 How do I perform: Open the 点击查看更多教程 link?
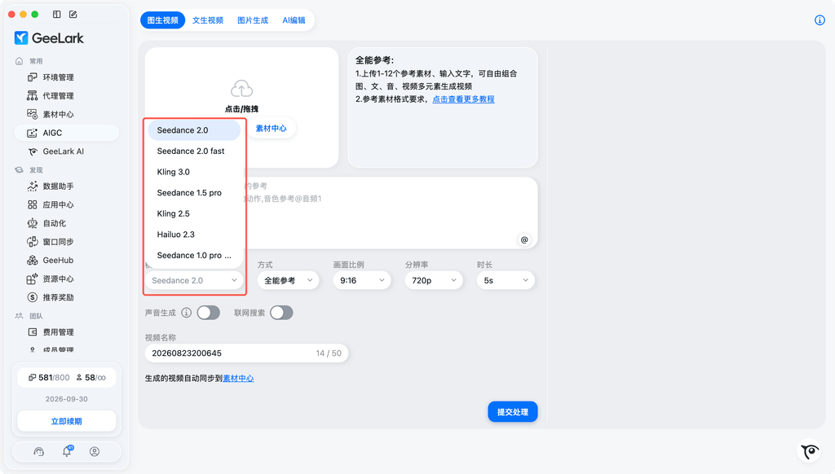click(x=463, y=99)
